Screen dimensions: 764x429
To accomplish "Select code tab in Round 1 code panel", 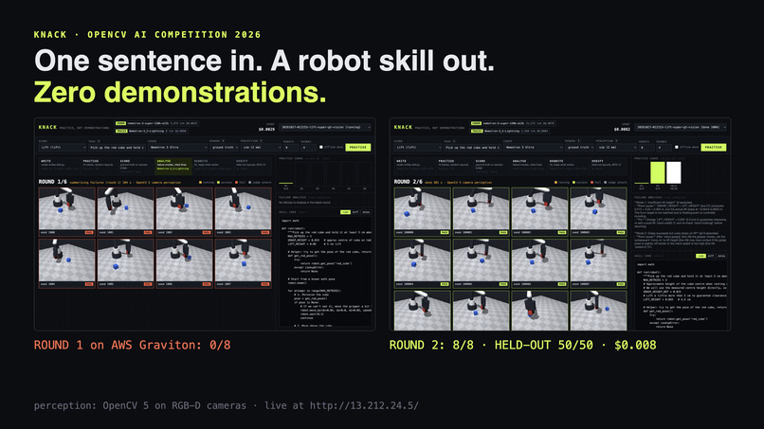I will tap(345, 212).
